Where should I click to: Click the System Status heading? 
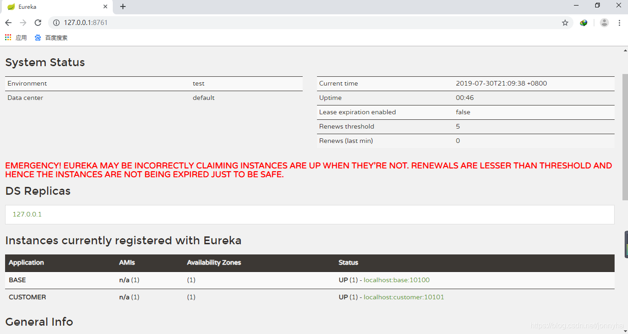(45, 62)
